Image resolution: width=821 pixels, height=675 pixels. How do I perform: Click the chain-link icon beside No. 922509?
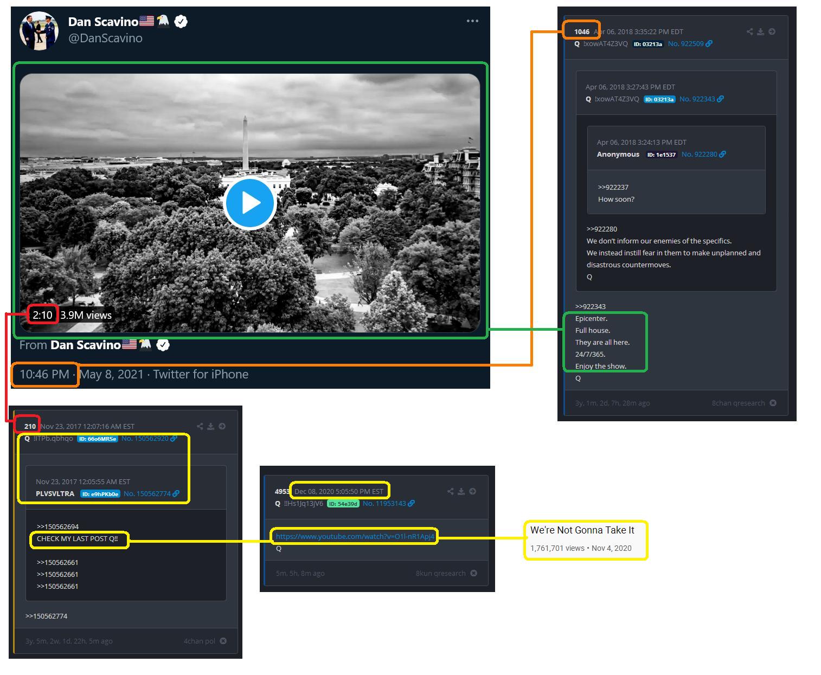coord(709,43)
